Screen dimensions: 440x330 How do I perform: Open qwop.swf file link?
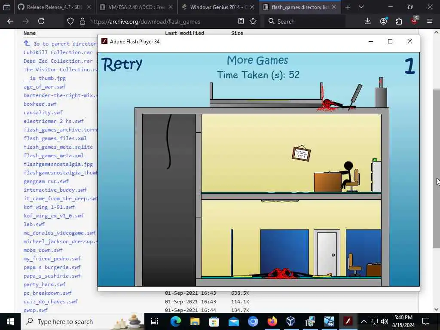point(36,310)
